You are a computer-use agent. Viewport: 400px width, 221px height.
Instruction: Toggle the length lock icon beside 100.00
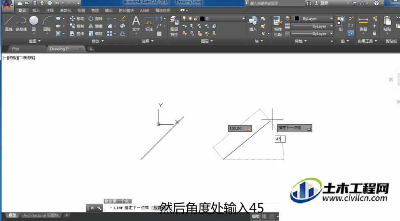[x=249, y=128]
